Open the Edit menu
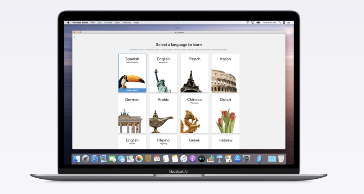 (100, 22)
